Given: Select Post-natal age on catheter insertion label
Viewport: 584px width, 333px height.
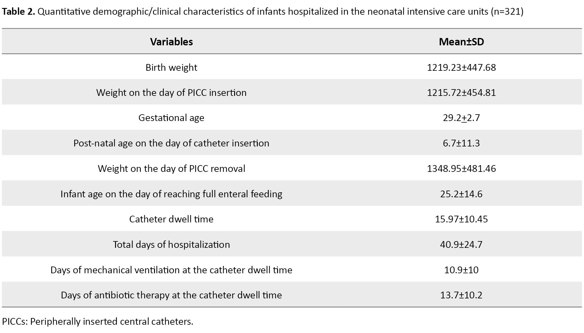Looking at the screenshot, I should click(171, 143).
